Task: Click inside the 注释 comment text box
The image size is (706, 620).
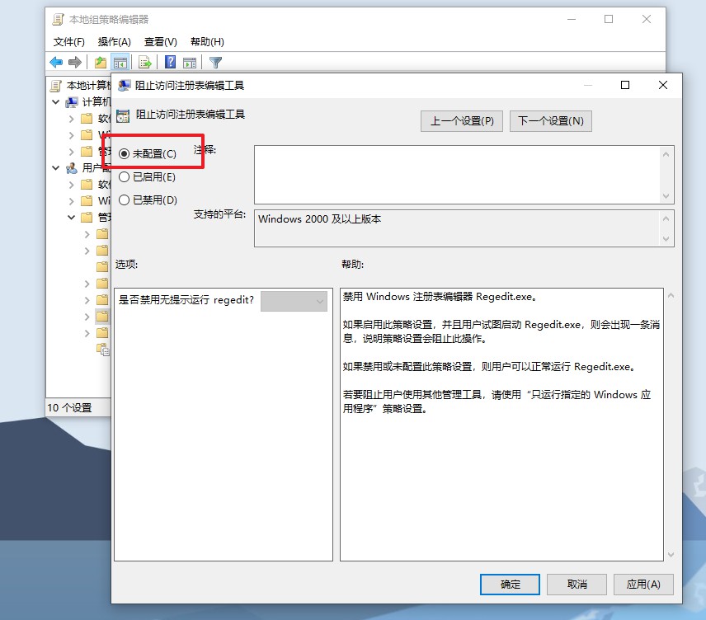Action: coord(457,174)
